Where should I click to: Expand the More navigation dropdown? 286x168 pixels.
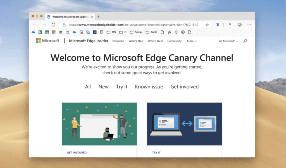click(x=192, y=41)
